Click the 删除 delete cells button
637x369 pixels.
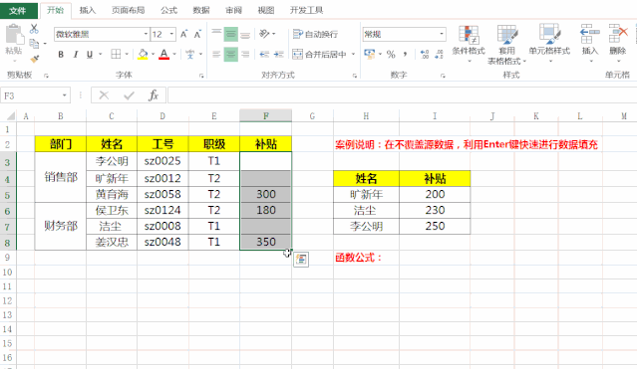[x=617, y=43]
